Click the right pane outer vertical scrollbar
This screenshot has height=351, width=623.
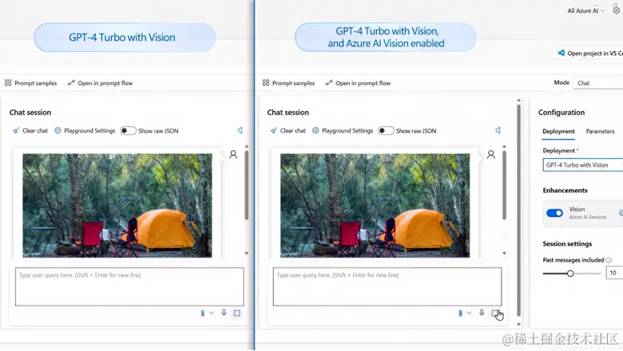click(518, 211)
